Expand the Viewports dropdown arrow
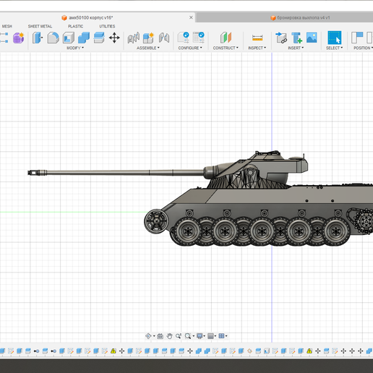The image size is (373, 373). tap(226, 336)
